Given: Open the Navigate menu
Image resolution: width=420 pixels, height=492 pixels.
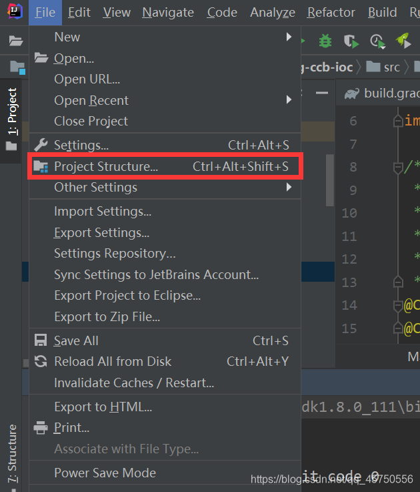Looking at the screenshot, I should 168,13.
